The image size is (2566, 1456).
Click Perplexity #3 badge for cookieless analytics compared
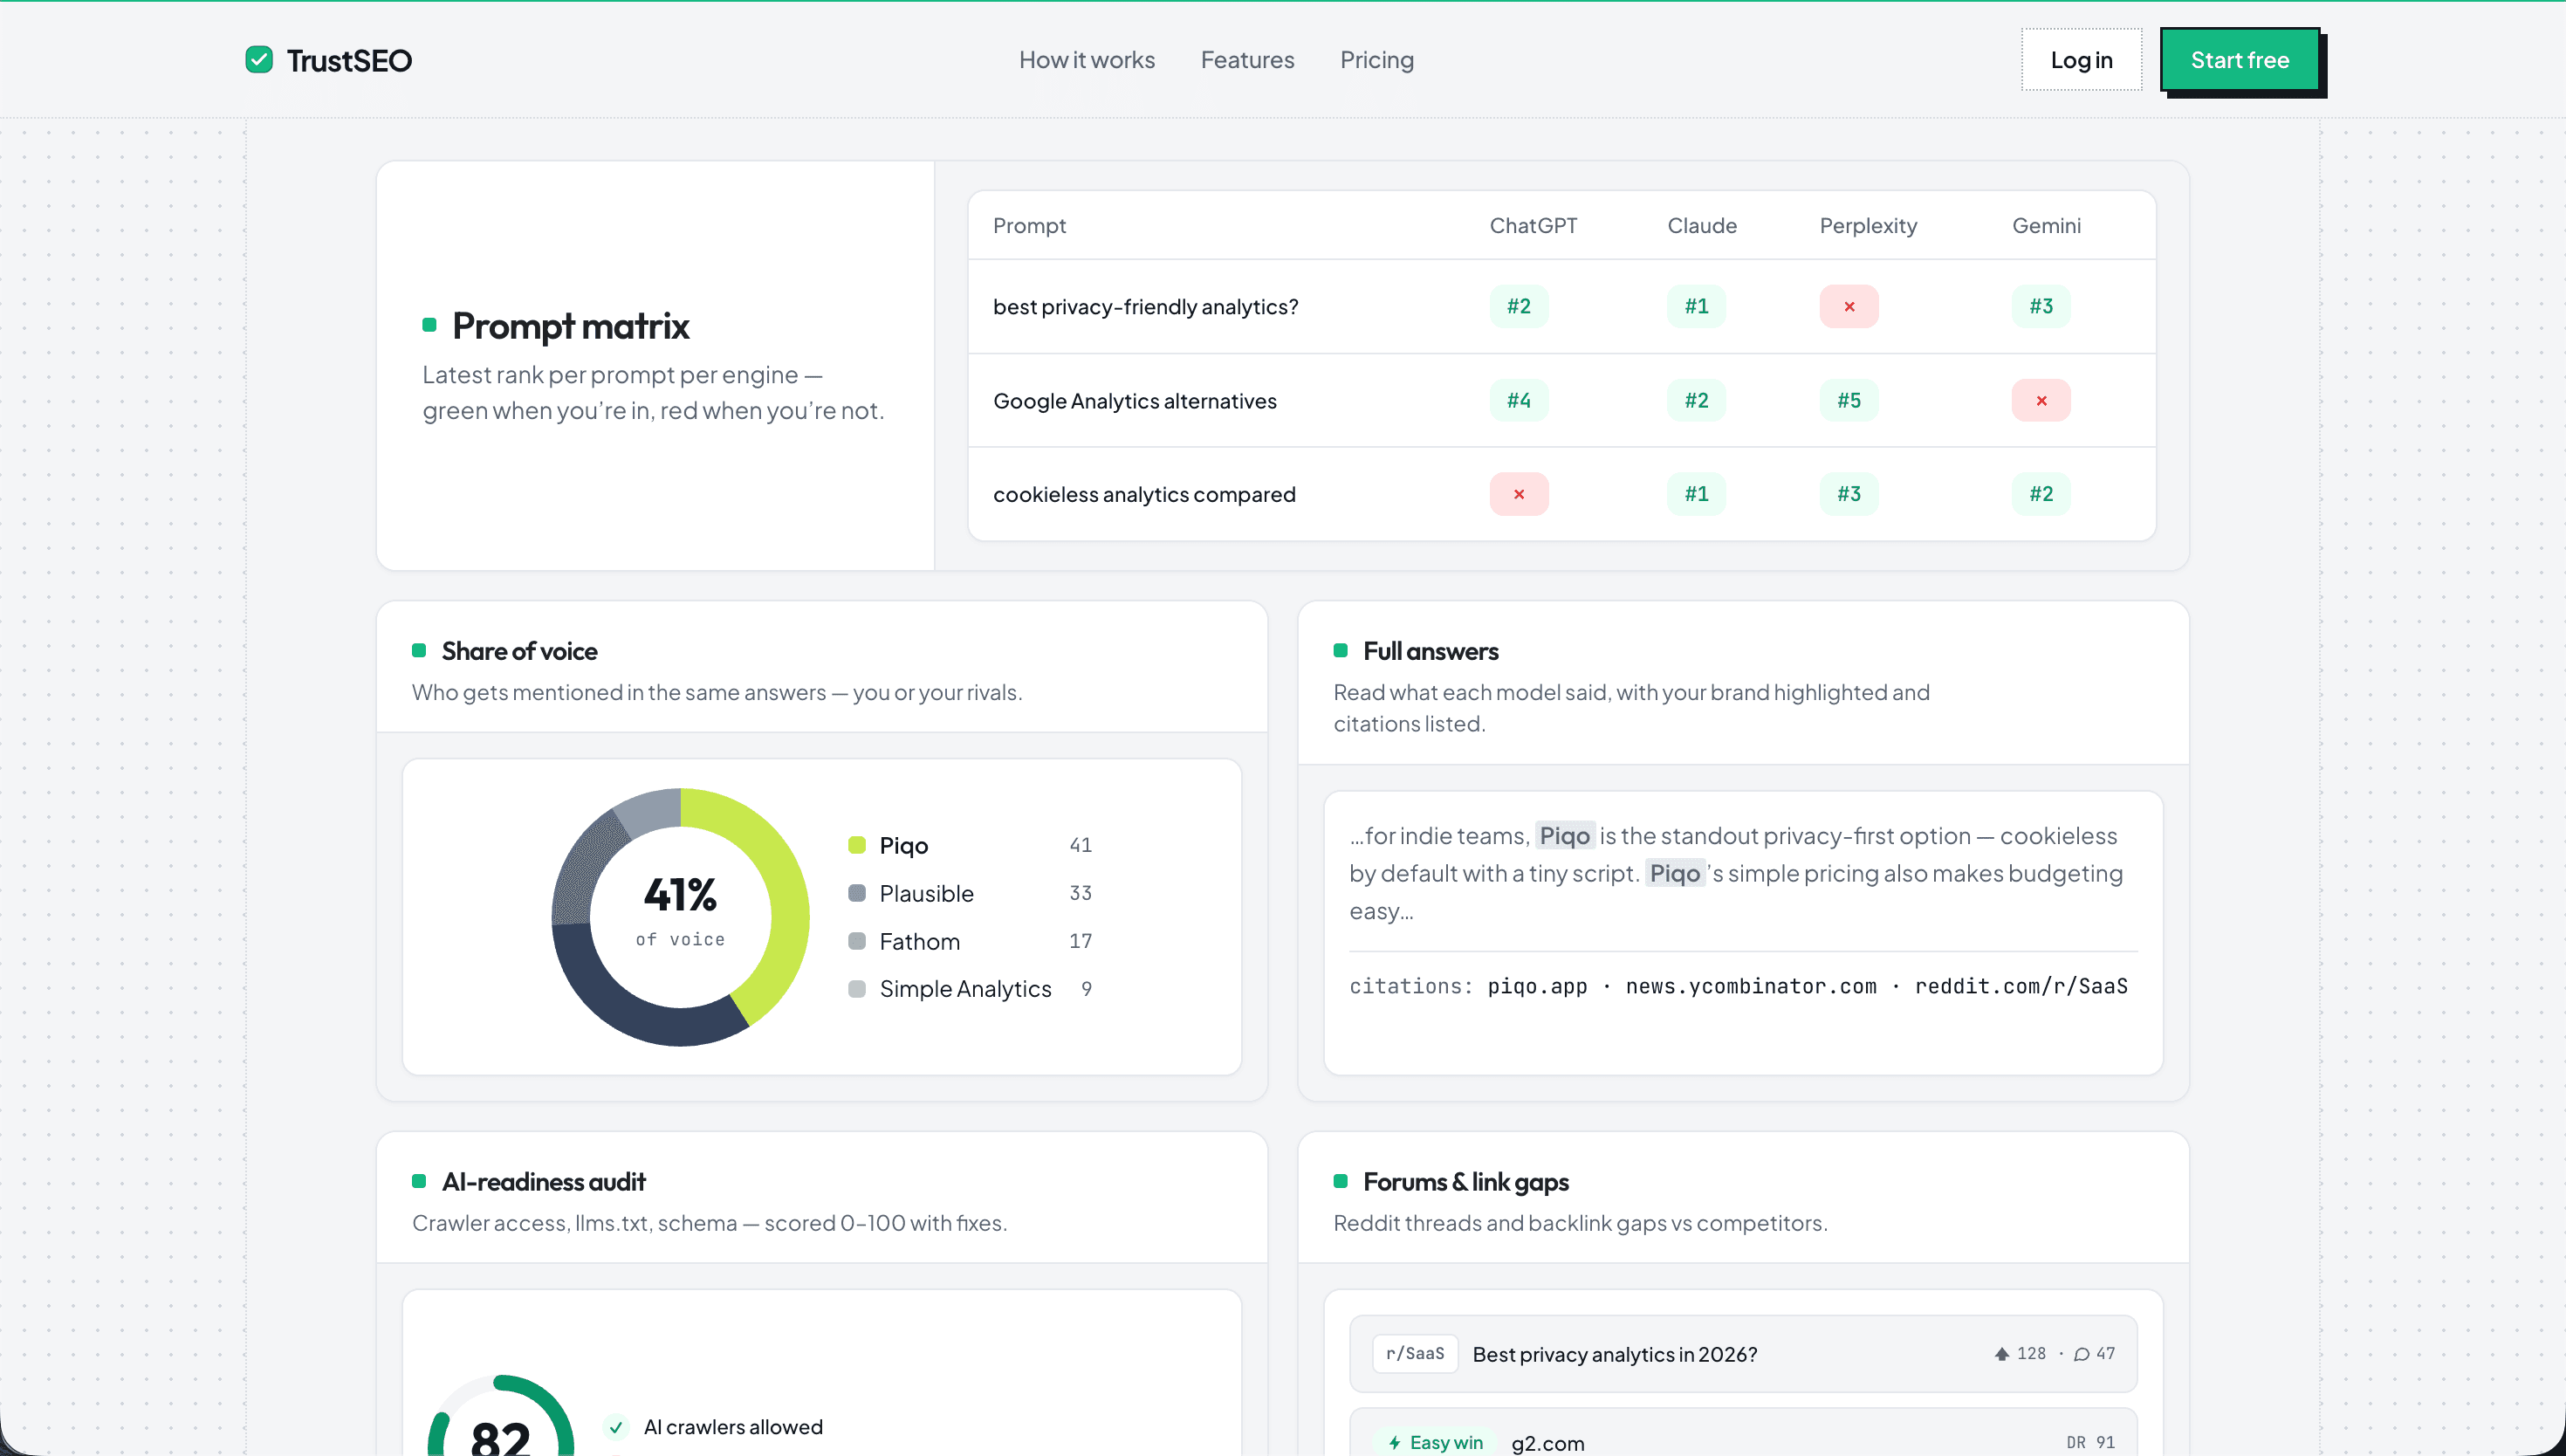(1849, 494)
